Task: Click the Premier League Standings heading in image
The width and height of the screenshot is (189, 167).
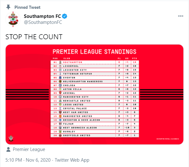Action: (94, 52)
